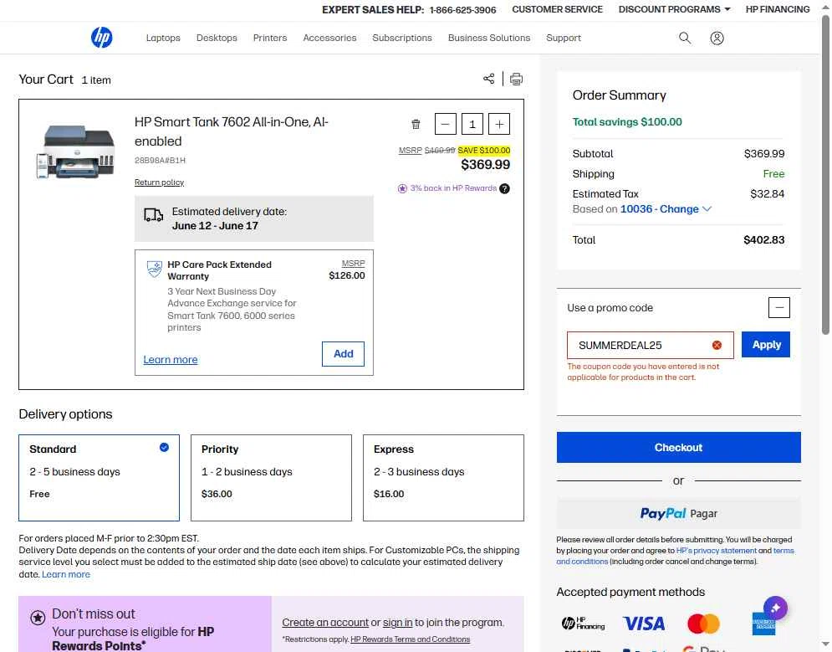Click the Total amount $402.83
832x652 pixels.
(x=764, y=240)
